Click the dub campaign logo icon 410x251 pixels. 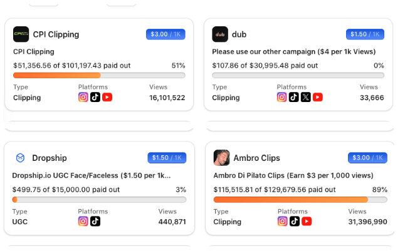click(x=220, y=34)
